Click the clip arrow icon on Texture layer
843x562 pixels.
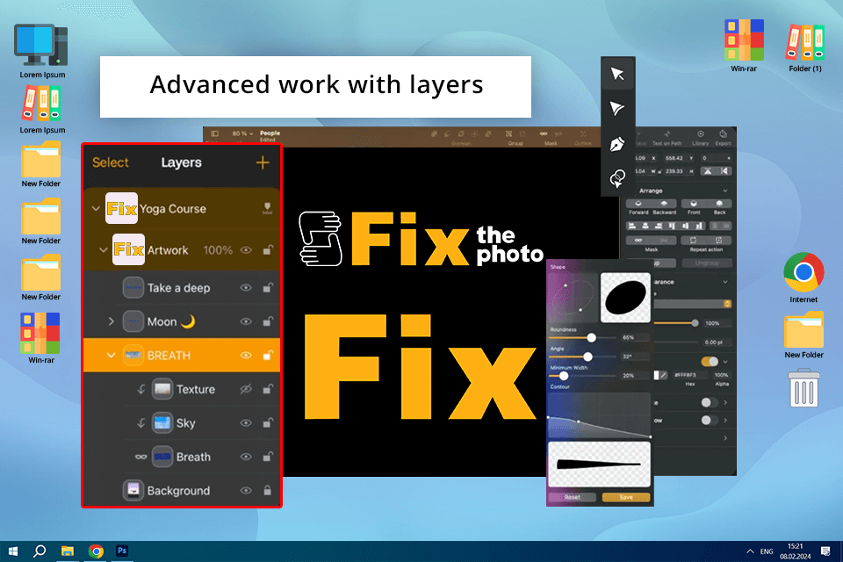pos(140,389)
